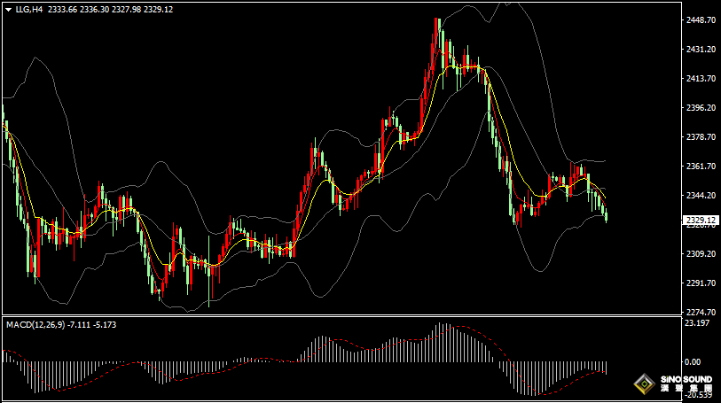Click the 2274.70 price scale label
Viewport: 721px width, 403px height.
pos(701,312)
